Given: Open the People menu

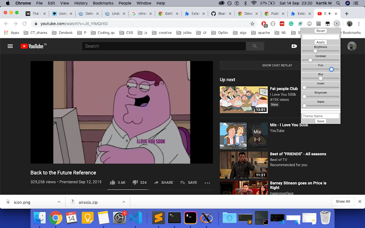Looking at the screenshot, I should (125, 3).
